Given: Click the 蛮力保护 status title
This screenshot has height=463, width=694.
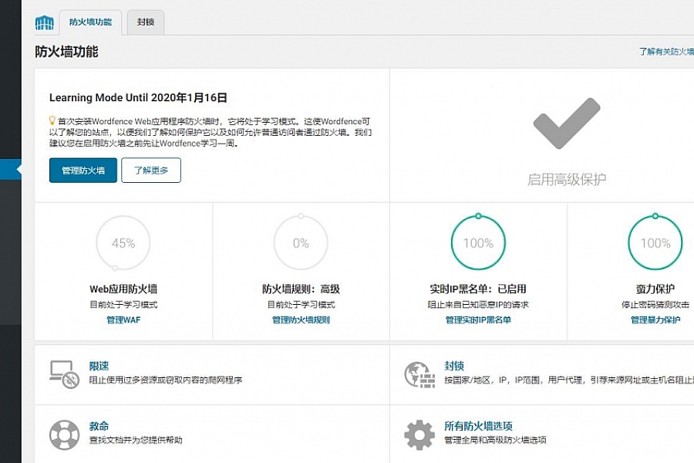Looking at the screenshot, I should [655, 289].
